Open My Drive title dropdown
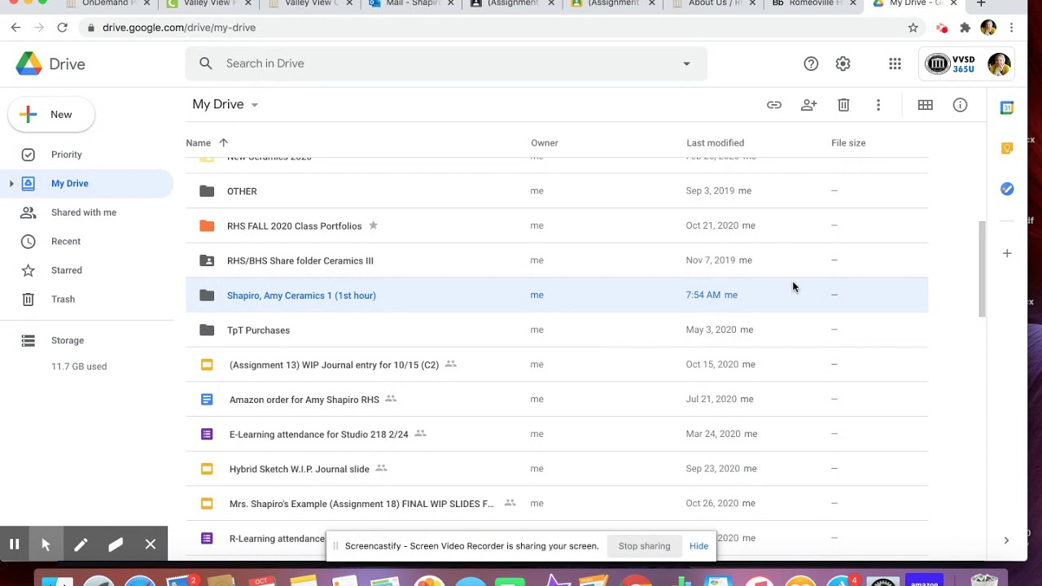This screenshot has height=586, width=1042. click(x=225, y=104)
